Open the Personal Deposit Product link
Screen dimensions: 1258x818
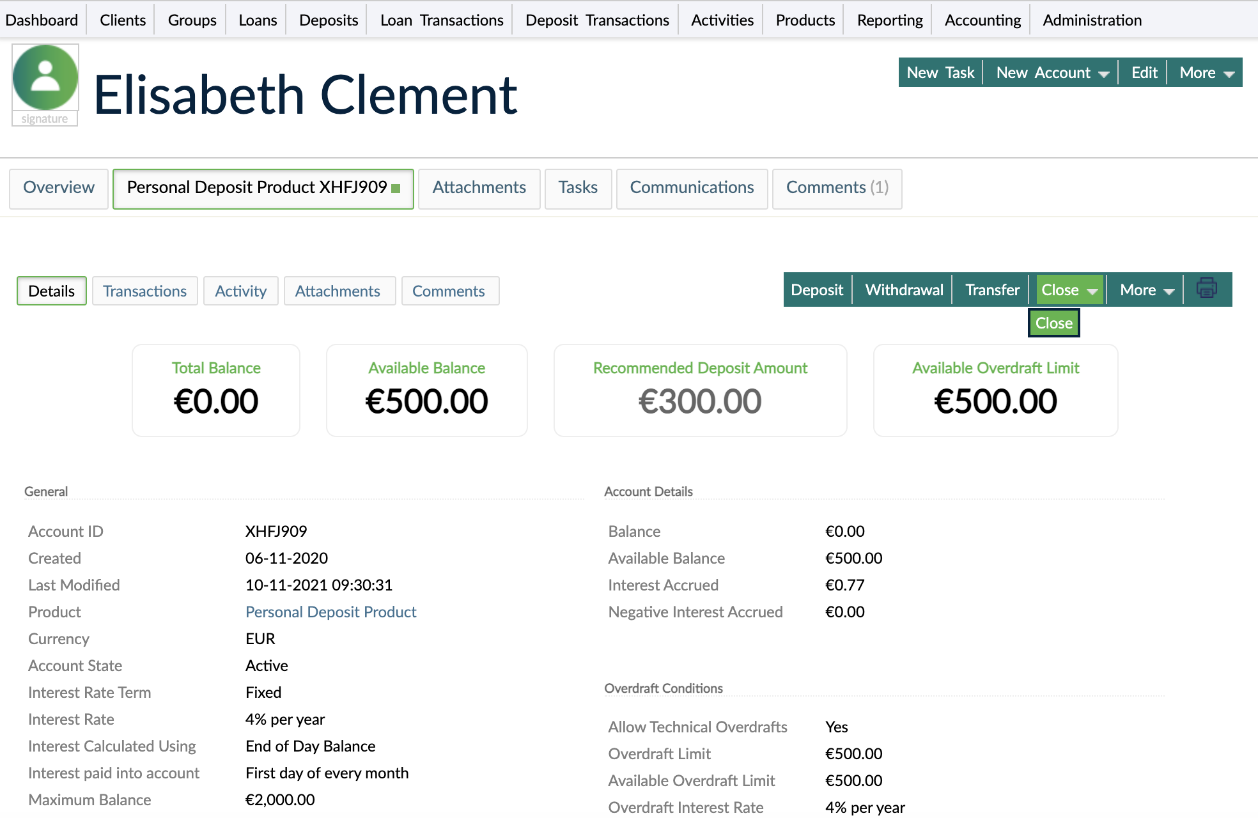pos(330,612)
